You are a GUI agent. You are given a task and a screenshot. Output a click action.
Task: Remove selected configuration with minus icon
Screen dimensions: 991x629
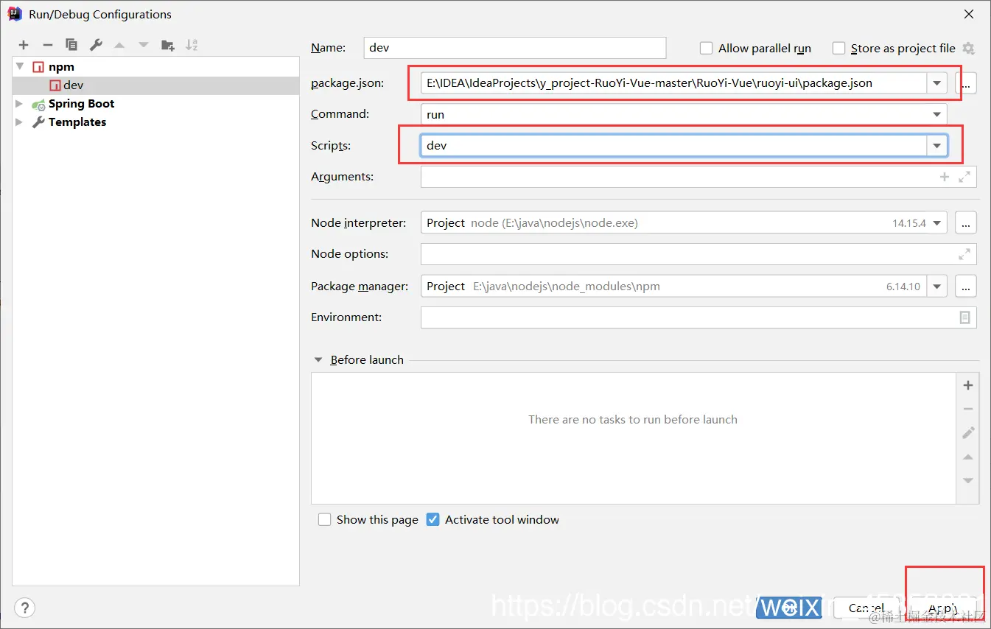pos(48,45)
